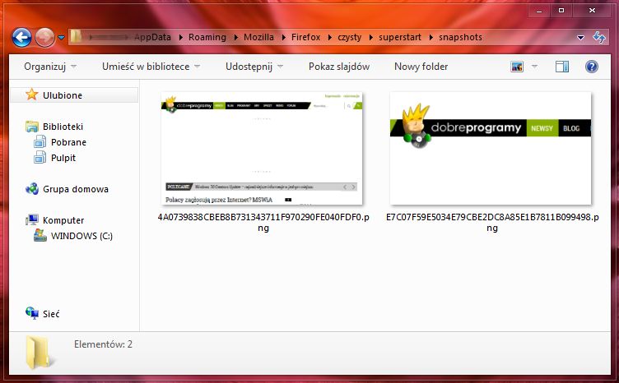
Task: Click the greyed Forward arrow button
Action: (x=44, y=38)
